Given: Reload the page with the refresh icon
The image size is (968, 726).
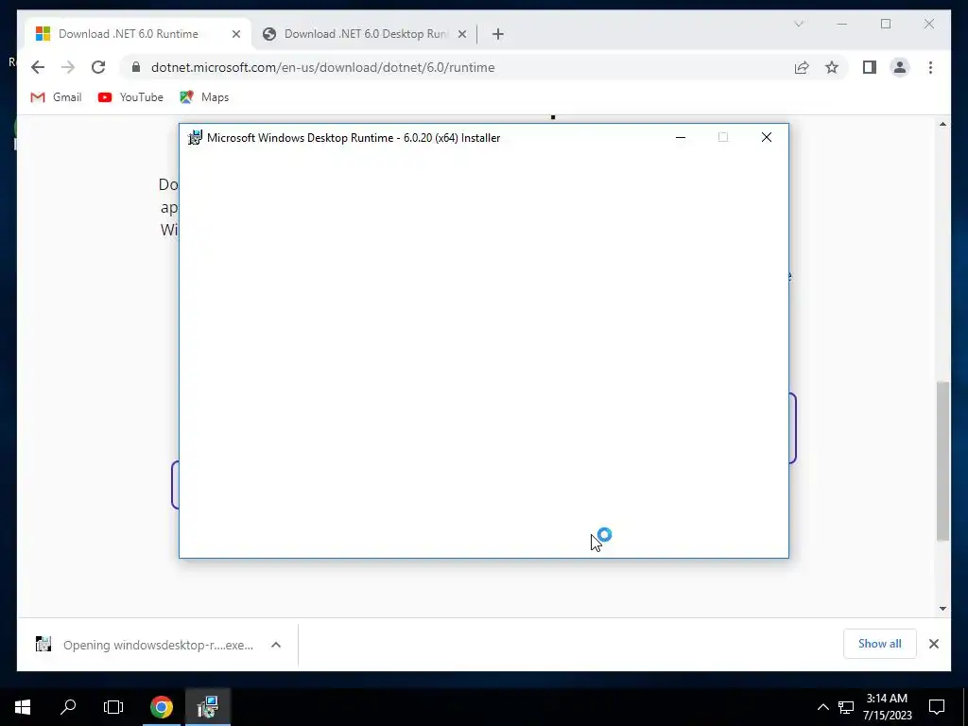Looking at the screenshot, I should (98, 67).
